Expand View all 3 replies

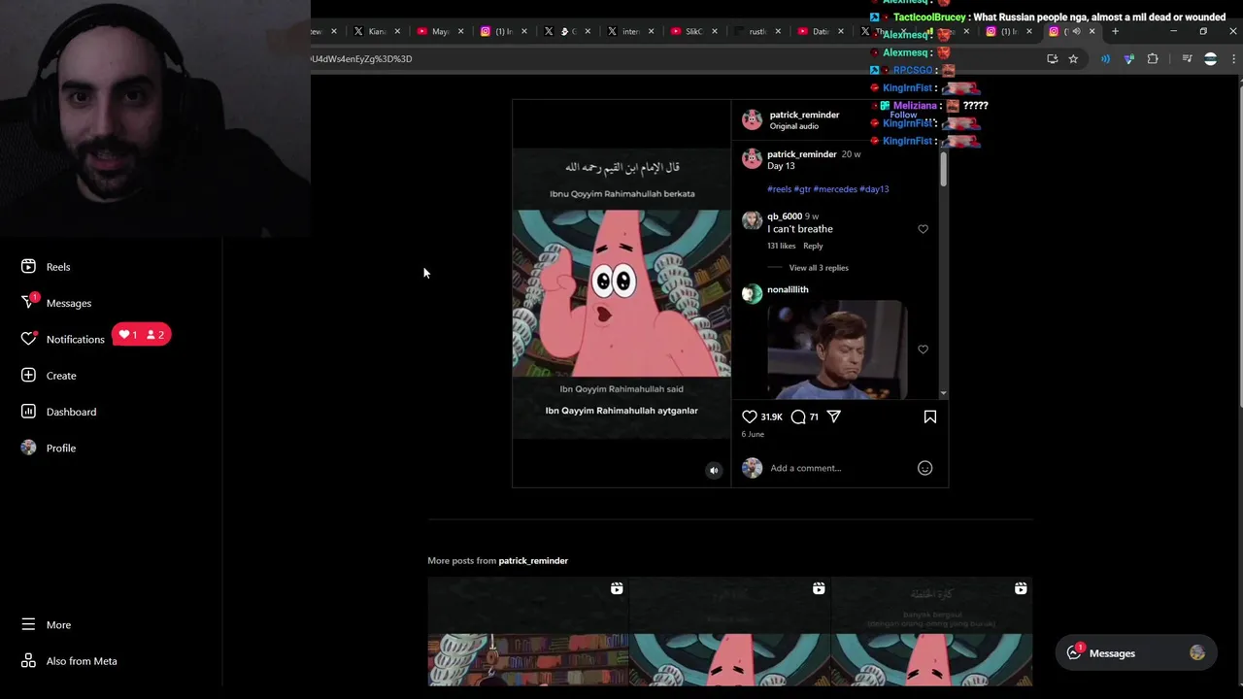pos(819,268)
